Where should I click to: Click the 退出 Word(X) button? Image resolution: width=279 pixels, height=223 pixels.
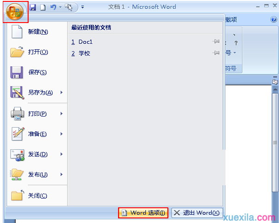point(197,213)
